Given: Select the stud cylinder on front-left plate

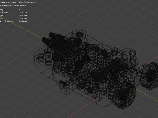Looking at the screenshot, I should [x=41, y=57].
